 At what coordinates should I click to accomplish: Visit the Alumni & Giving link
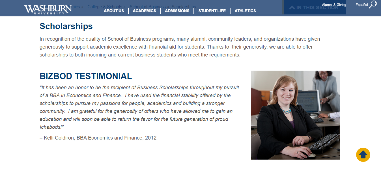coord(334,5)
